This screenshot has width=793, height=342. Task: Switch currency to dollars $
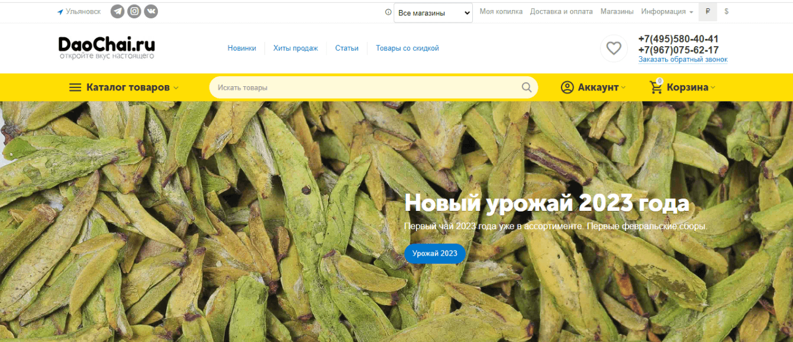click(726, 12)
